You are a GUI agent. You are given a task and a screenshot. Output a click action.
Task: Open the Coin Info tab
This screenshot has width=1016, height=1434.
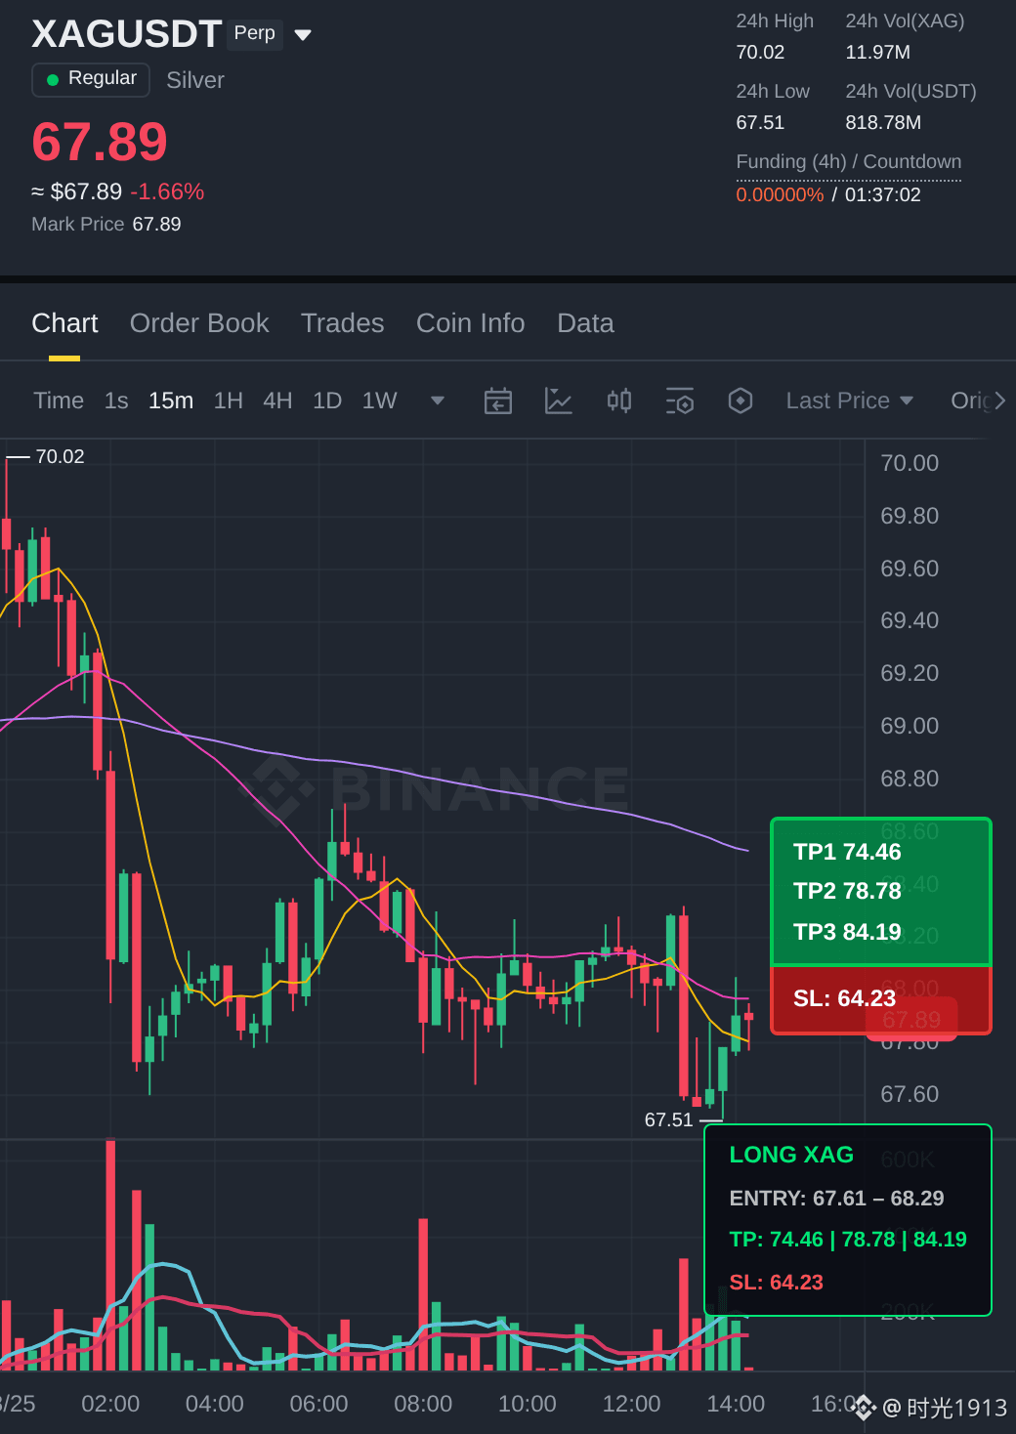coord(471,323)
